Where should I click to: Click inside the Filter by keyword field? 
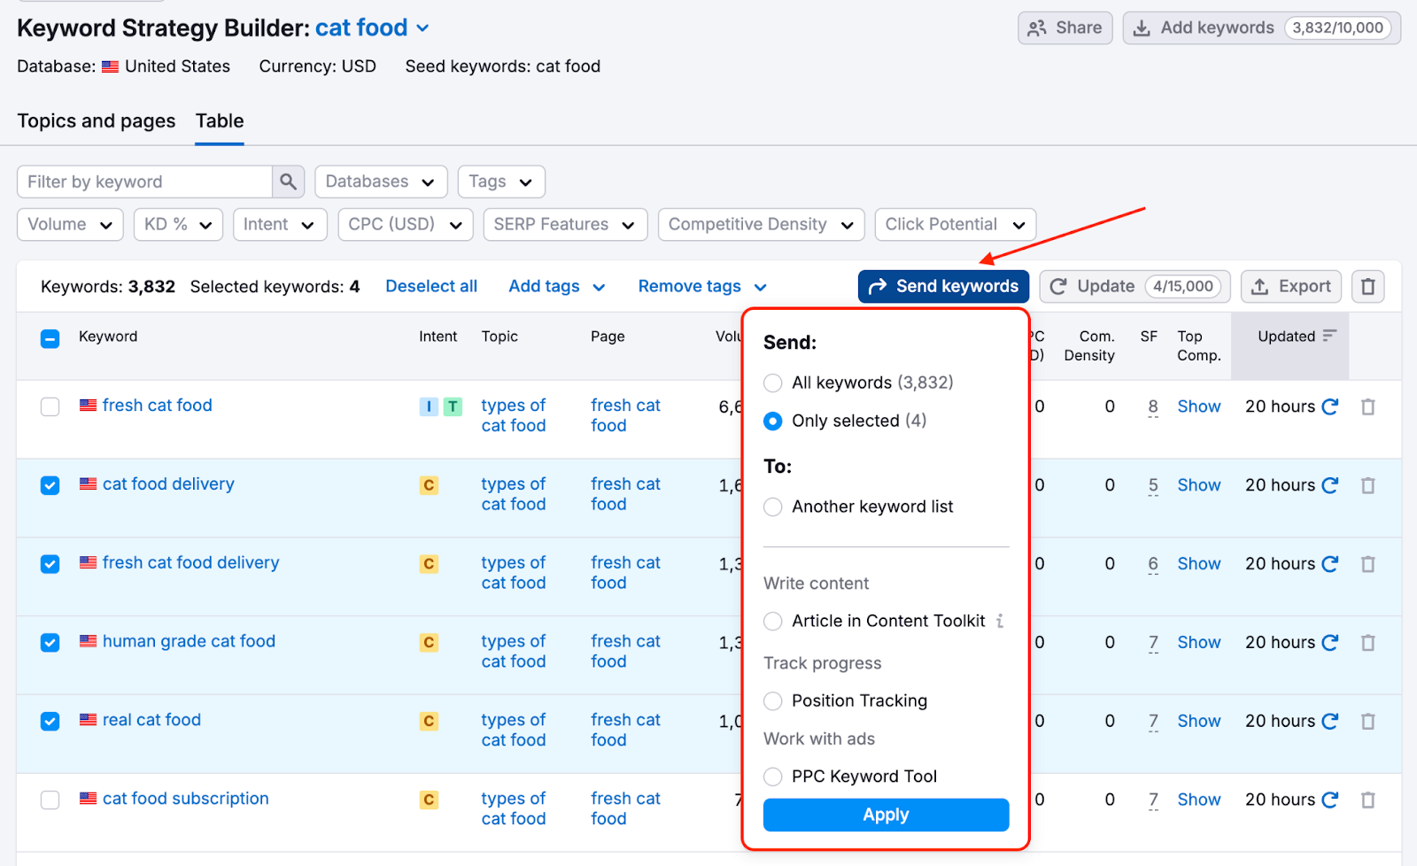(142, 182)
